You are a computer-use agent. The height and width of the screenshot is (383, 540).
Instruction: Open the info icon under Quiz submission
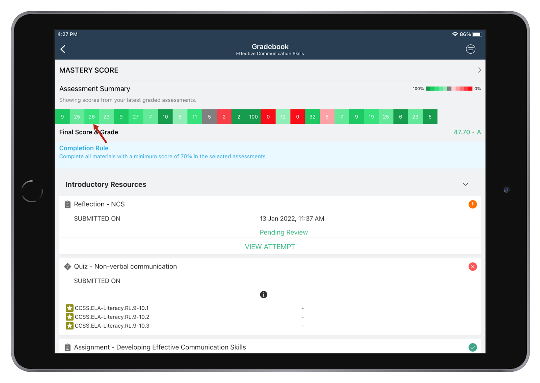[x=264, y=295]
